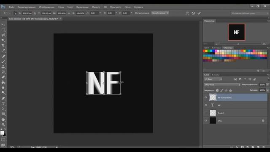The width and height of the screenshot is (270, 152).
Task: Click the Navigator NF preview thumbnail
Action: tap(237, 32)
